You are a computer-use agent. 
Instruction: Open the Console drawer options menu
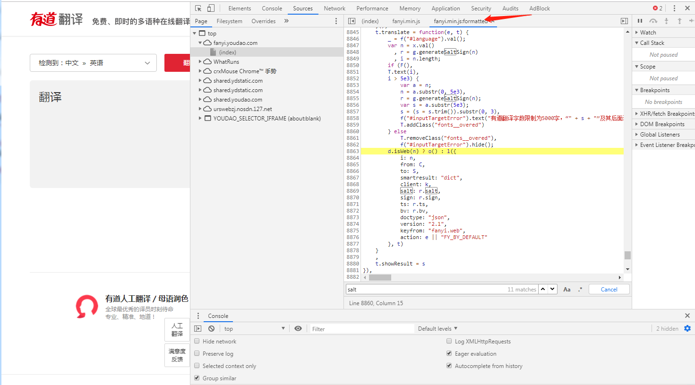[198, 316]
